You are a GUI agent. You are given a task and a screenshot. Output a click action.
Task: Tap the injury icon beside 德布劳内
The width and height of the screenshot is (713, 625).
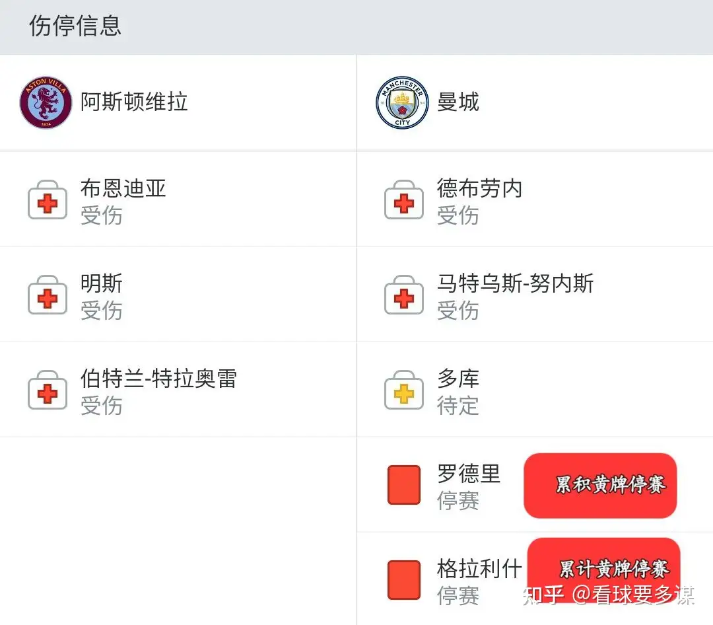click(x=404, y=201)
